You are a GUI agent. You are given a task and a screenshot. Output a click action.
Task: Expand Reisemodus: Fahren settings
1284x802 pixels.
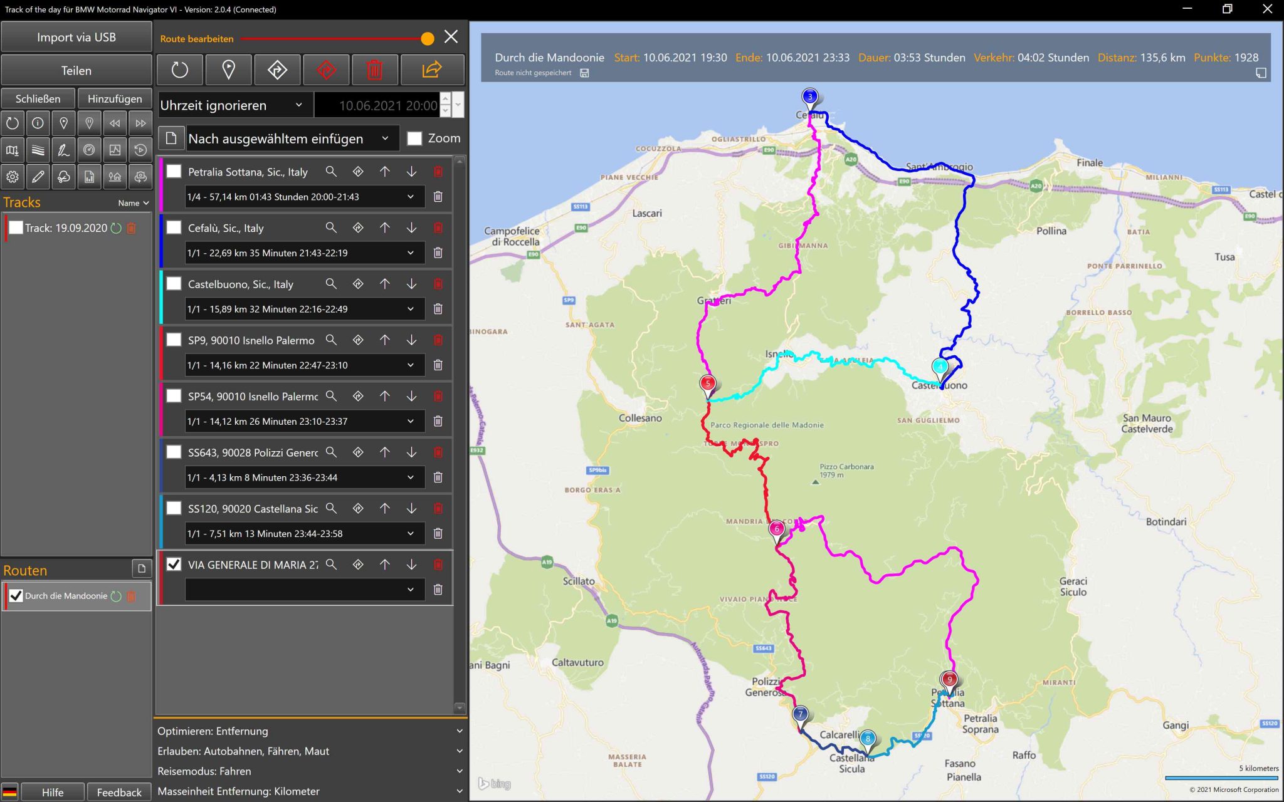(x=310, y=771)
